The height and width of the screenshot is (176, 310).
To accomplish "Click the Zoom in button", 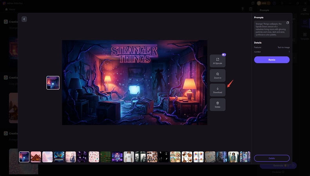I will pyautogui.click(x=218, y=75).
